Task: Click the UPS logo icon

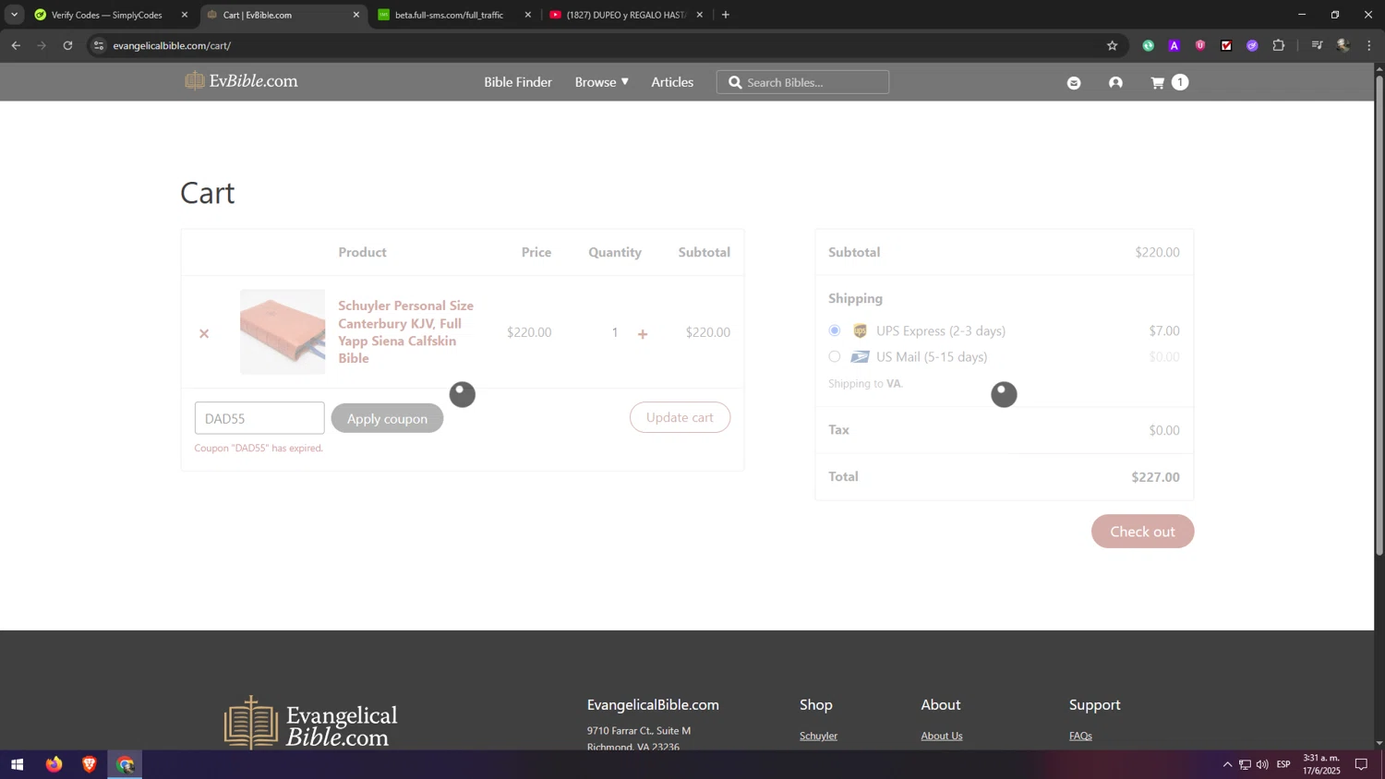Action: click(860, 331)
